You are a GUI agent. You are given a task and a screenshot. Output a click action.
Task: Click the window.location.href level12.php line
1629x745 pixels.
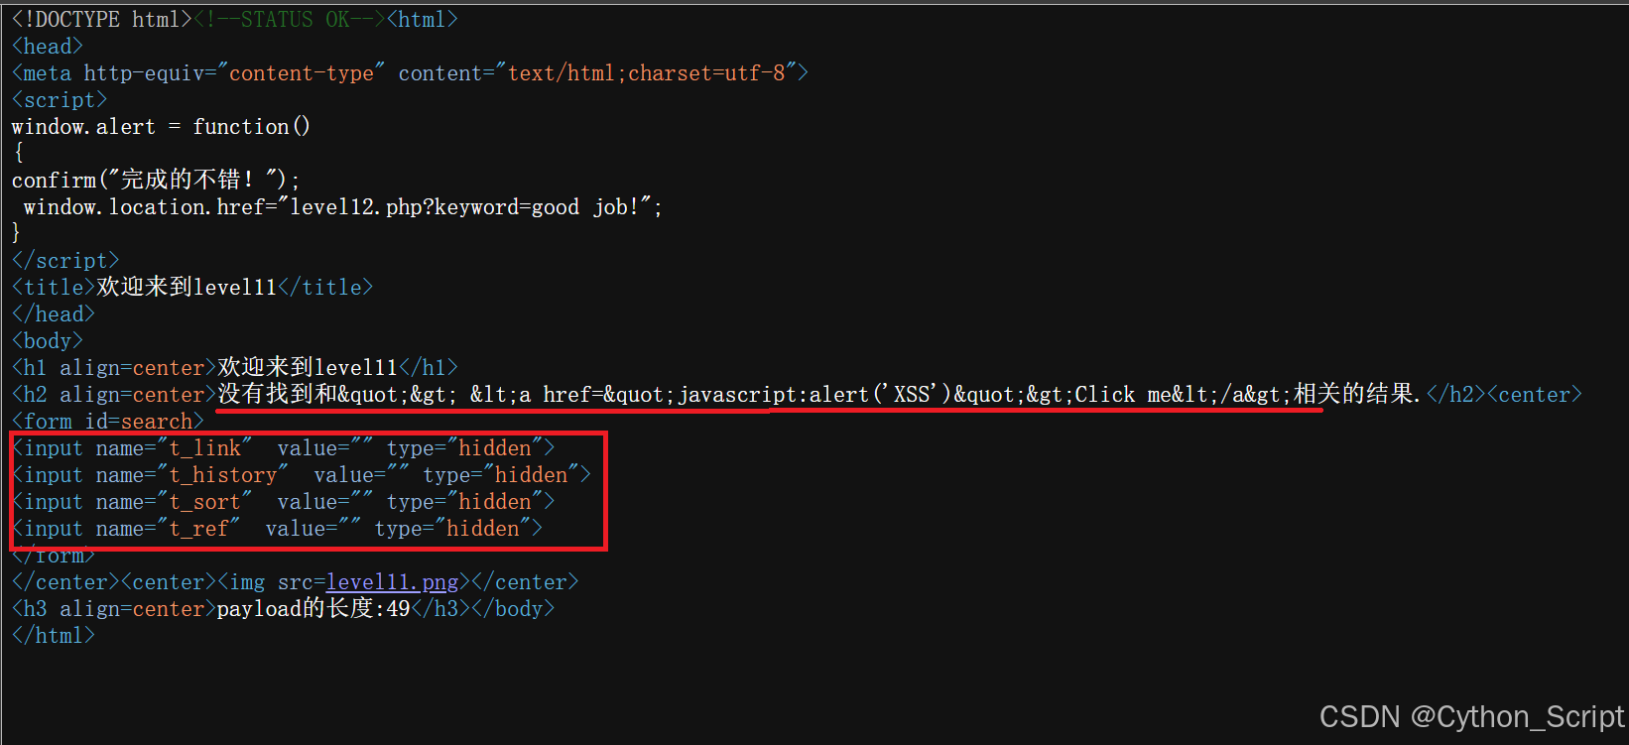[x=342, y=207]
